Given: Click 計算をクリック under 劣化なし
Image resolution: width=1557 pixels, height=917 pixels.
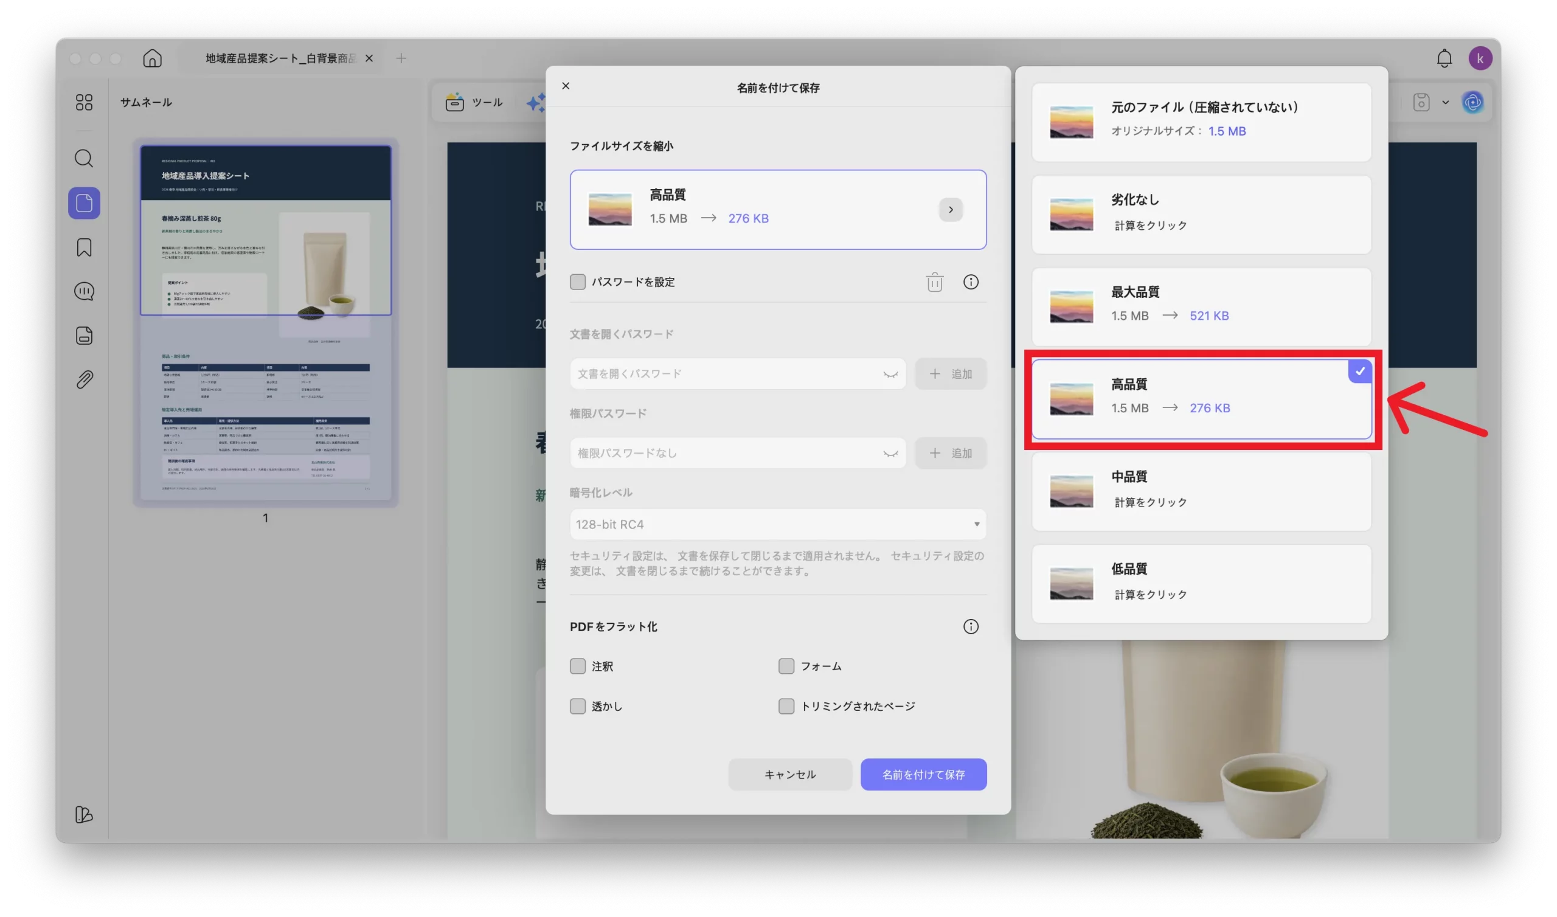Looking at the screenshot, I should [x=1151, y=226].
